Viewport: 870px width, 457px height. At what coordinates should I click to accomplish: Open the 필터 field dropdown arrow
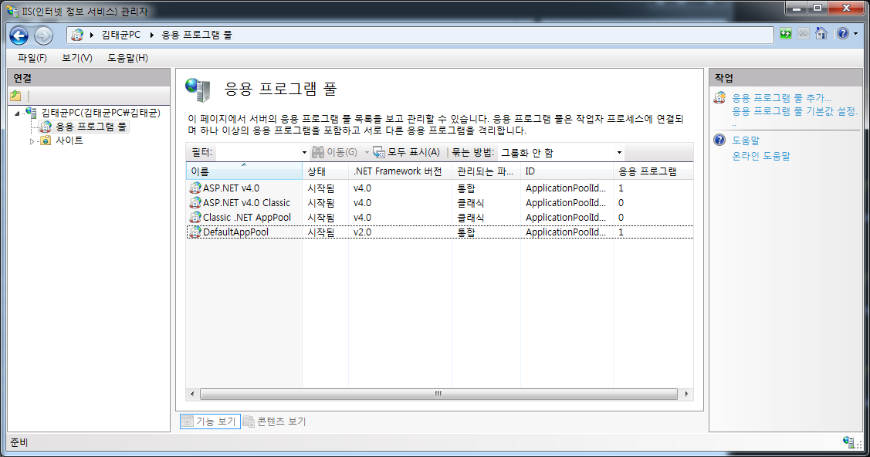coord(304,152)
